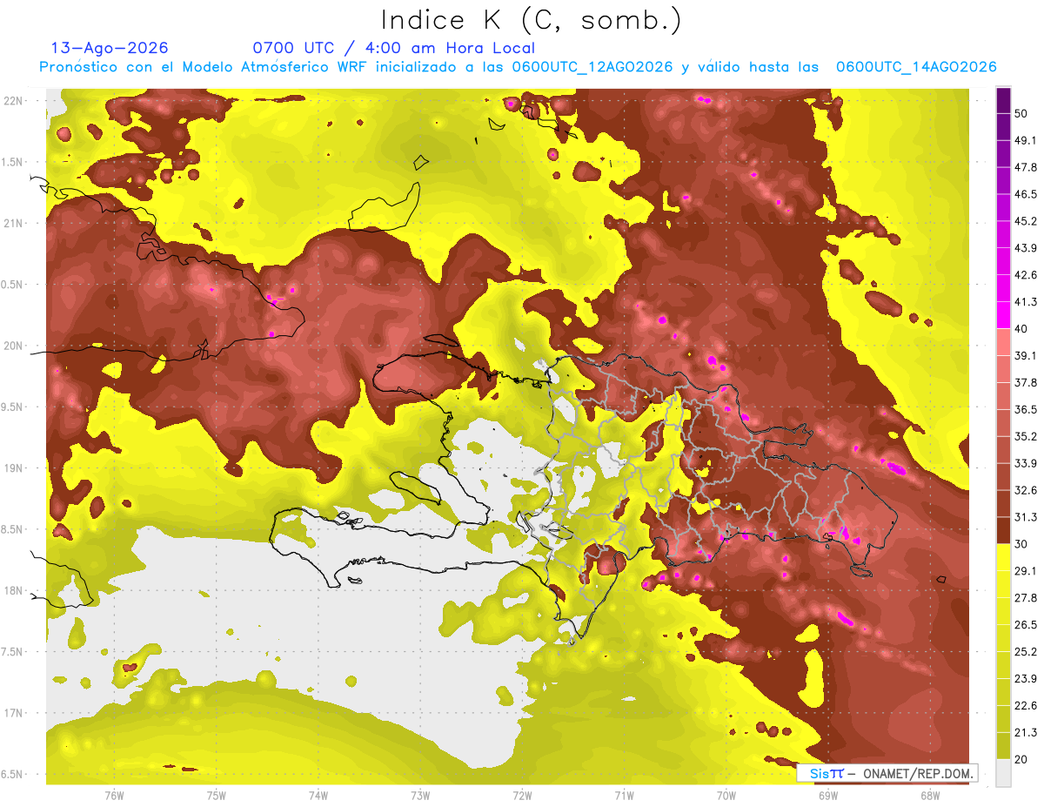The height and width of the screenshot is (807, 1044).
Task: Click the colorbar value '40'
Action: (x=1021, y=329)
